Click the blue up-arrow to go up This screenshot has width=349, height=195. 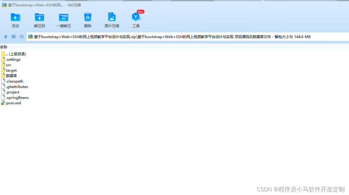[5, 37]
